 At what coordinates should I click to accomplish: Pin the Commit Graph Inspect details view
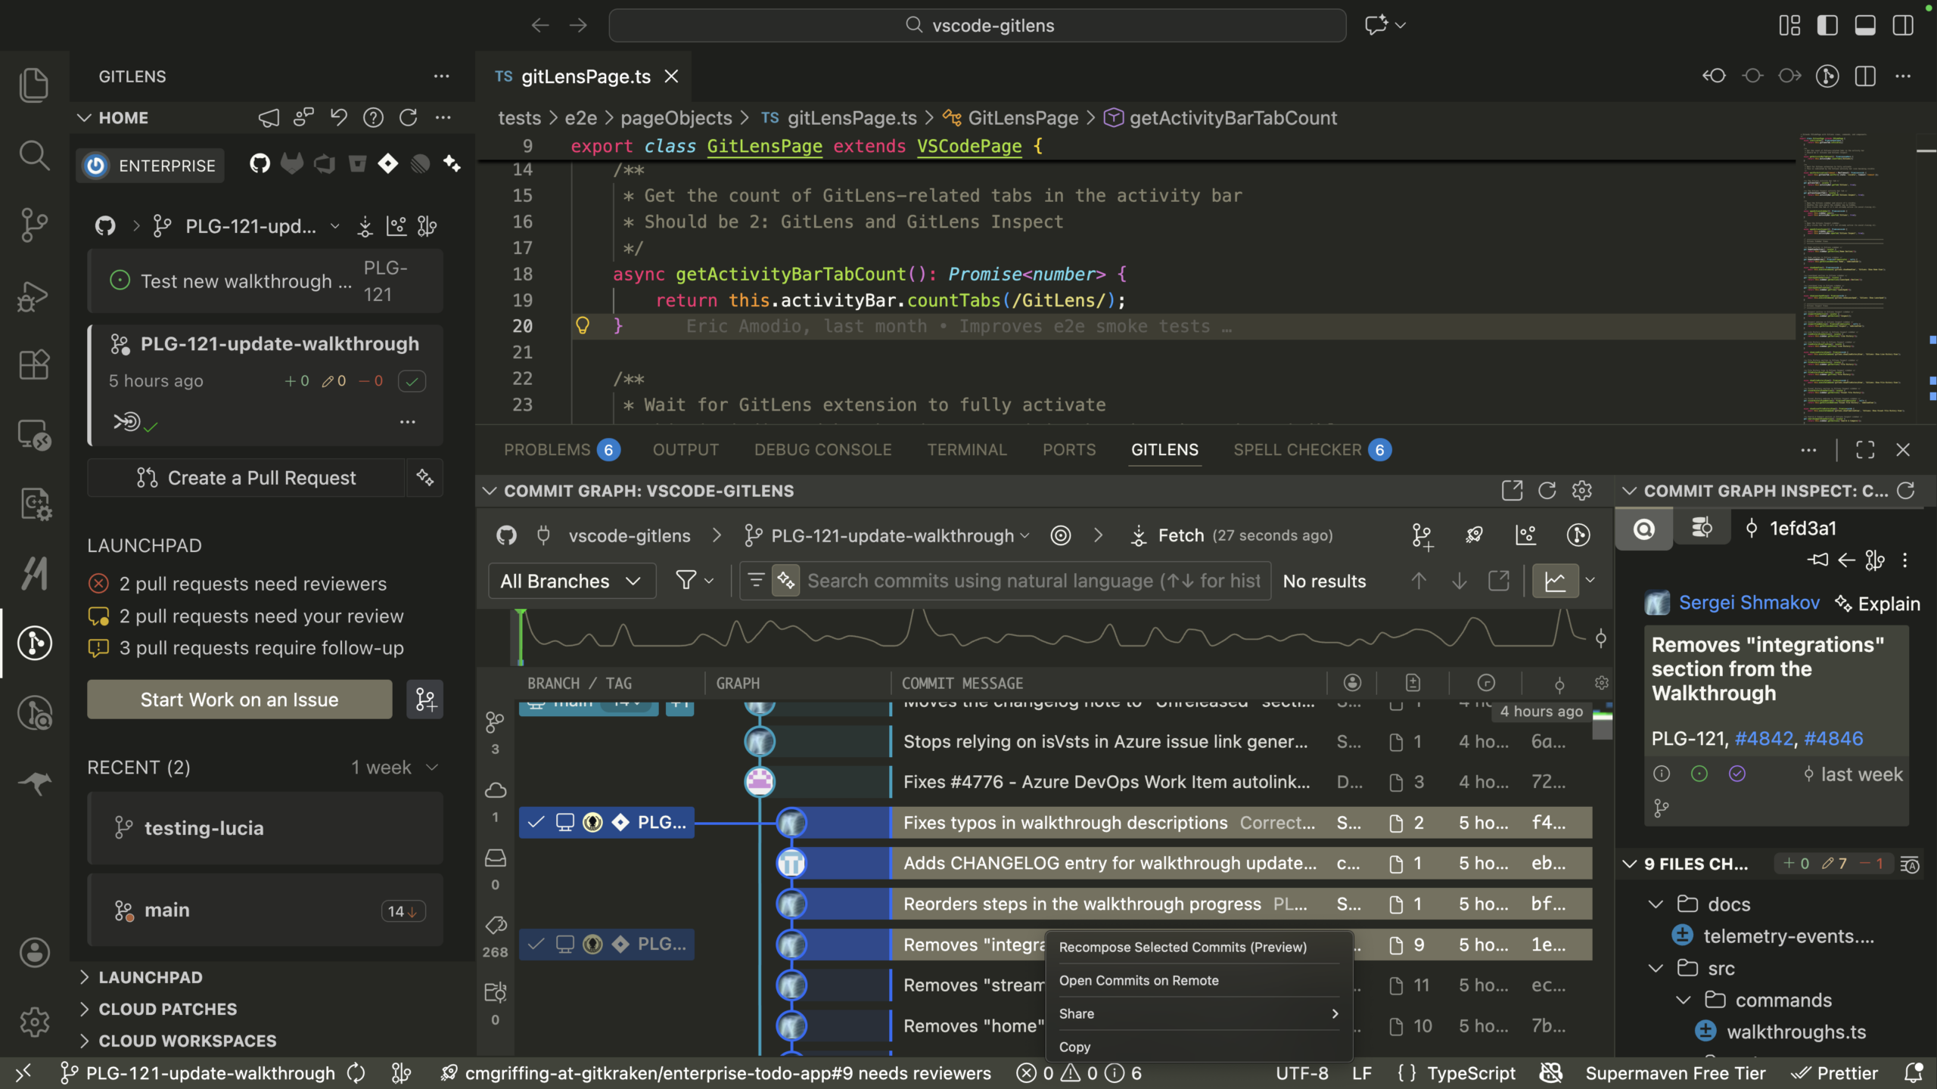pos(1818,560)
